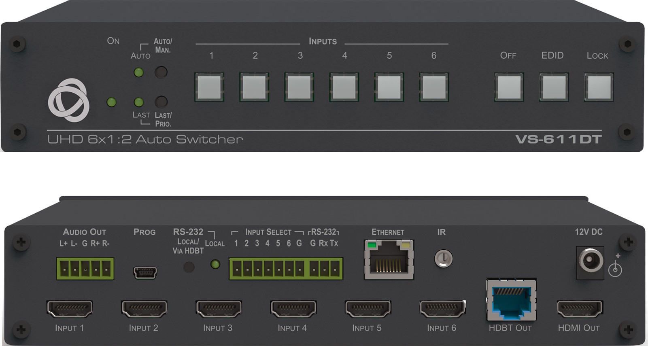648x346 pixels.
Task: Click the INPUTS heading label
Action: (x=323, y=41)
